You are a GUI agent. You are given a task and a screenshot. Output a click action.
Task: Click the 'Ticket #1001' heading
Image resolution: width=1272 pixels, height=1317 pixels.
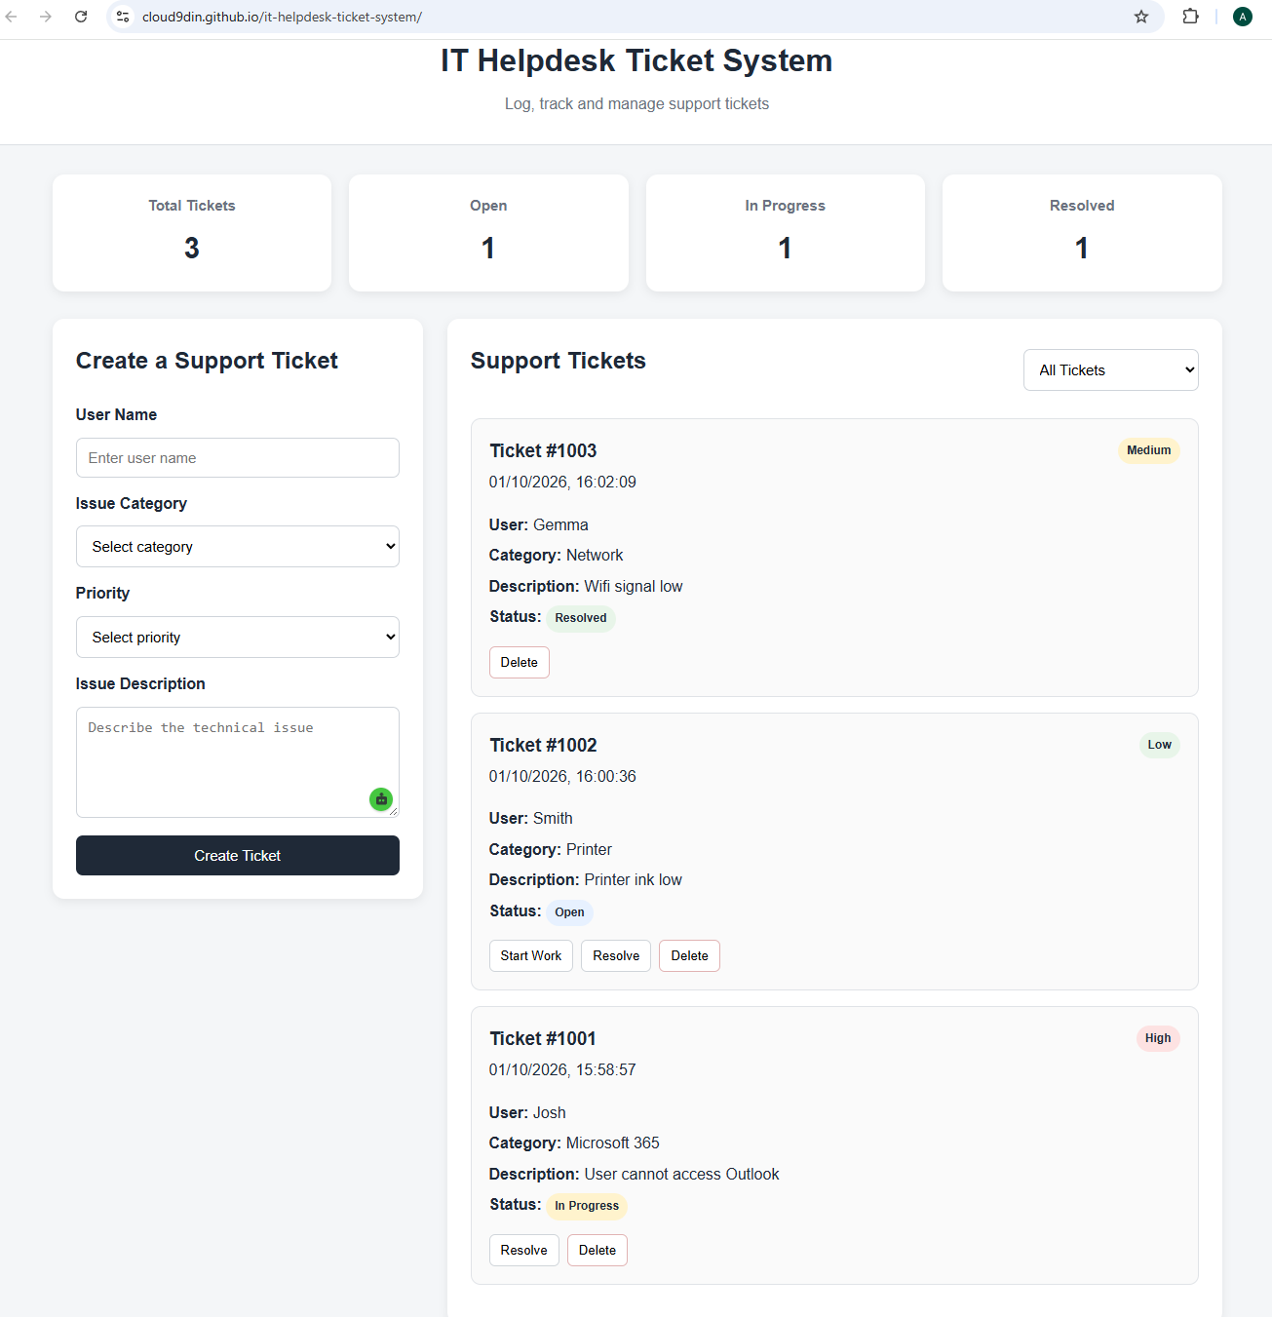coord(543,1038)
